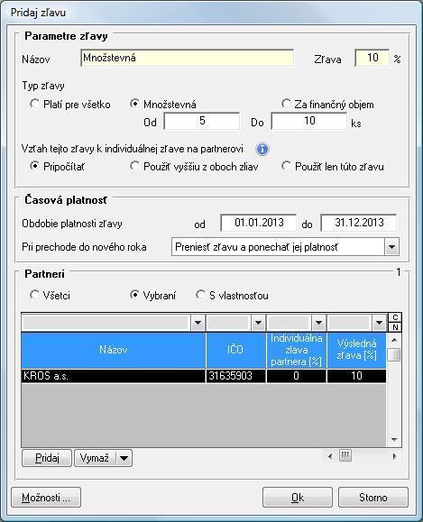
Task: Click the 'Od' quantity field
Action: [202, 121]
